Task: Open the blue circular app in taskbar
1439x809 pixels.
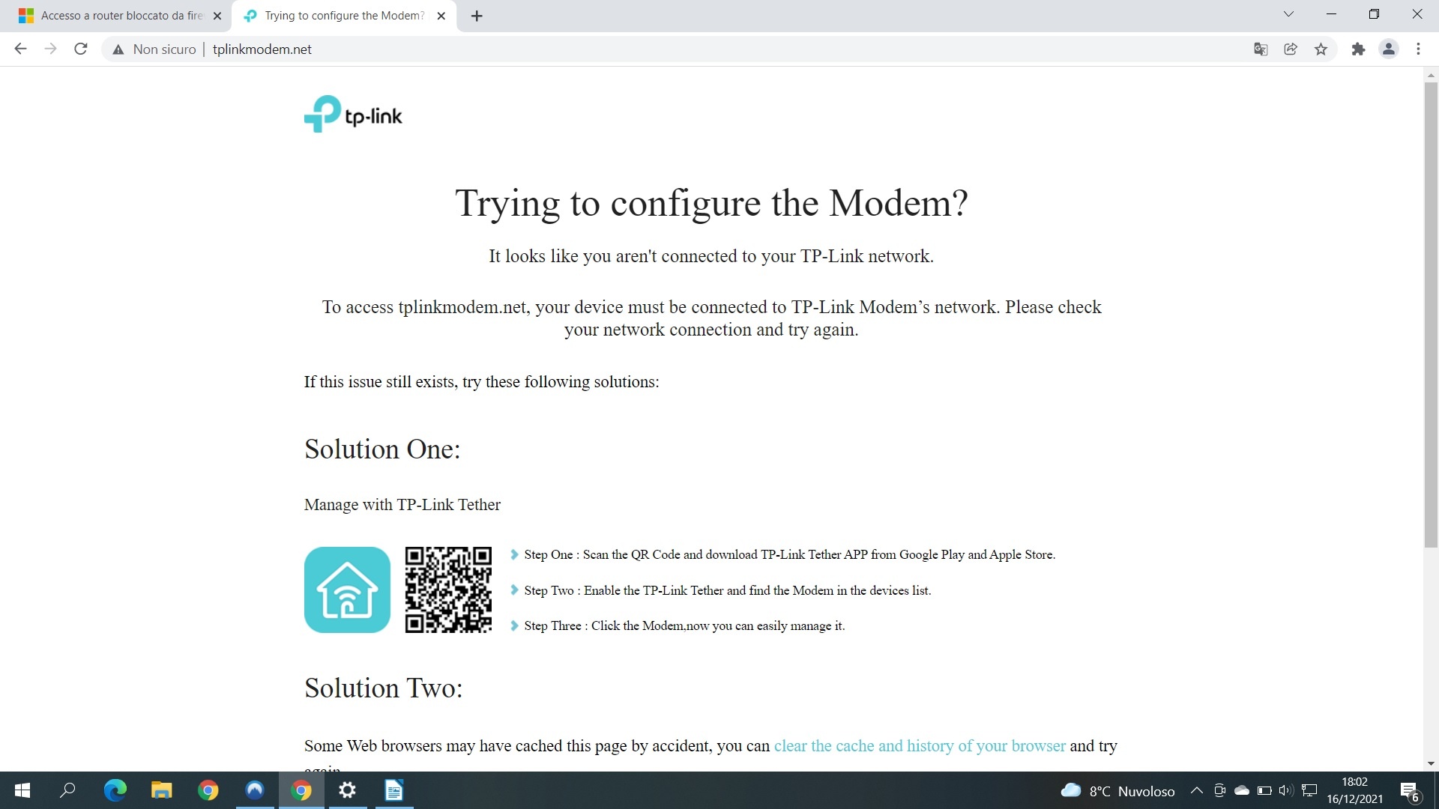Action: click(255, 790)
